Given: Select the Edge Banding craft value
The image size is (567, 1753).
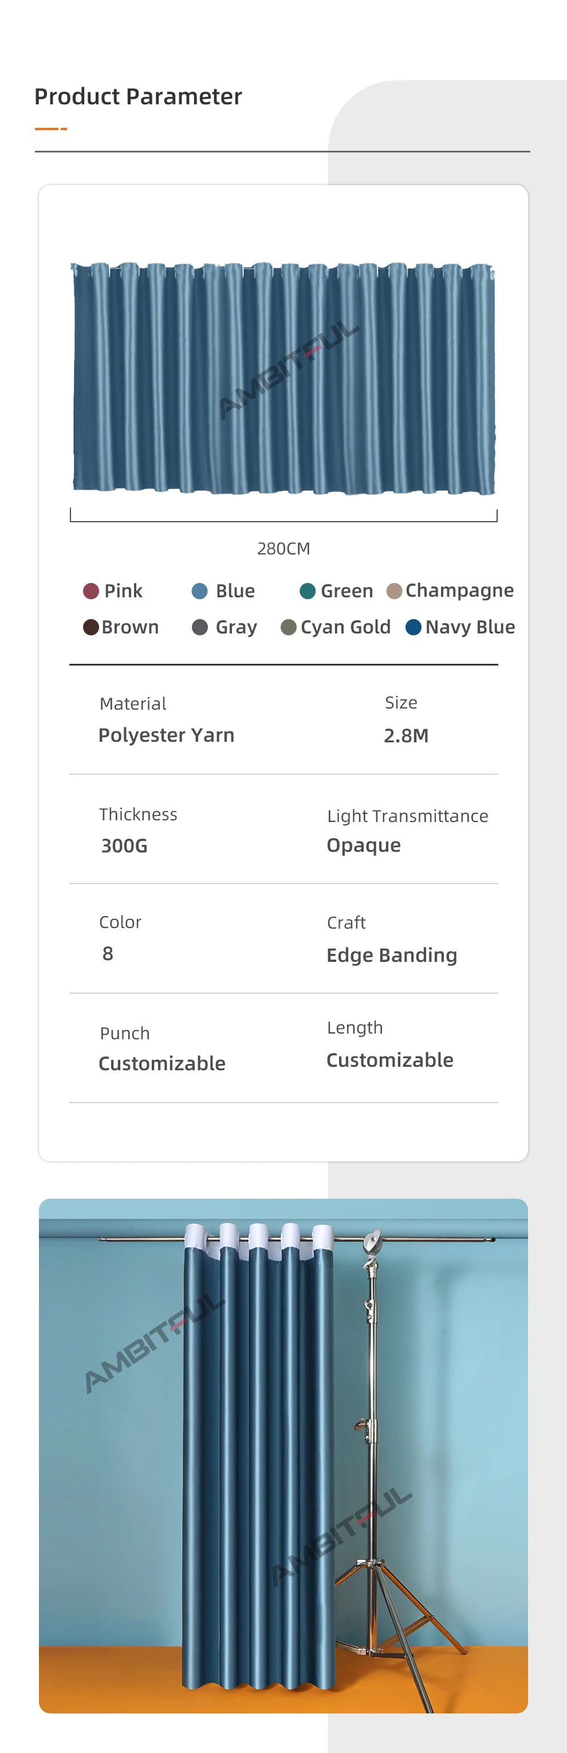Looking at the screenshot, I should 392,955.
